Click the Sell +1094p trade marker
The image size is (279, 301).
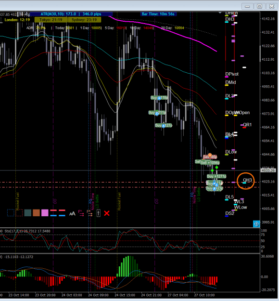(210, 163)
